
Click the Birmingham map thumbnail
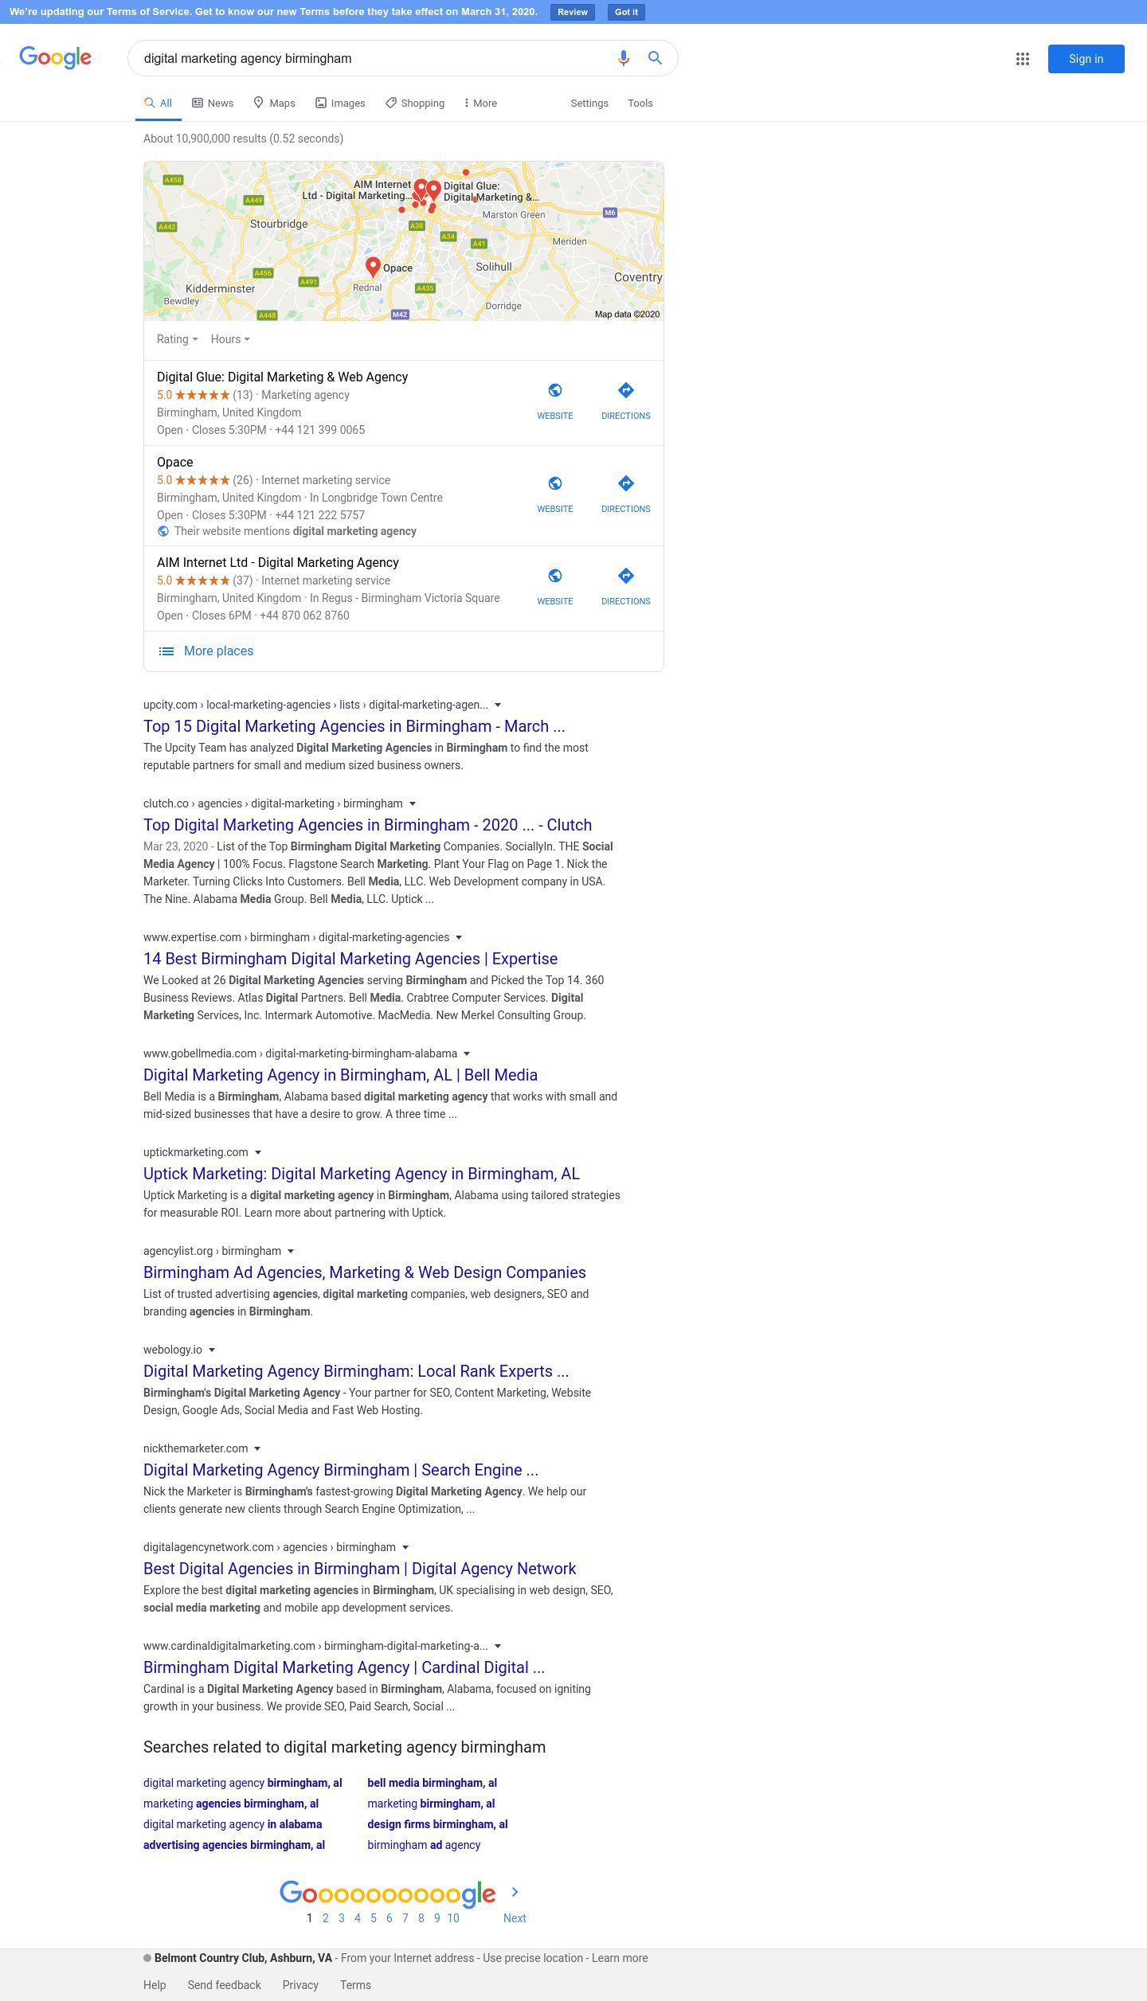(404, 241)
